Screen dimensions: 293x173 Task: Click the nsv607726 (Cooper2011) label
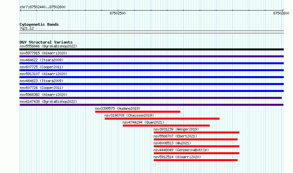(x=41, y=88)
